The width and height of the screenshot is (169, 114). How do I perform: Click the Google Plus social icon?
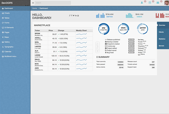pos(69,15)
